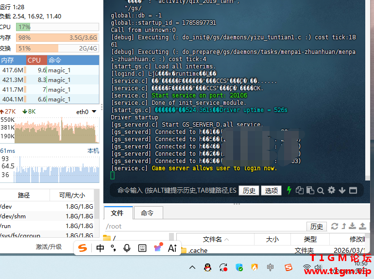Select the .cache folder row
The height and width of the screenshot is (279, 374).
pos(272,250)
